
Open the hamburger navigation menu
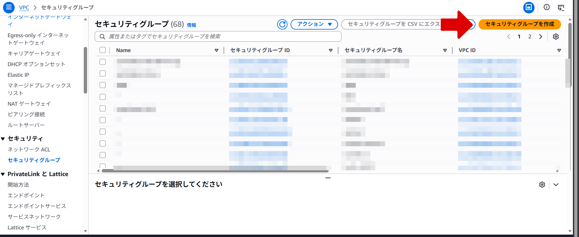pos(9,7)
